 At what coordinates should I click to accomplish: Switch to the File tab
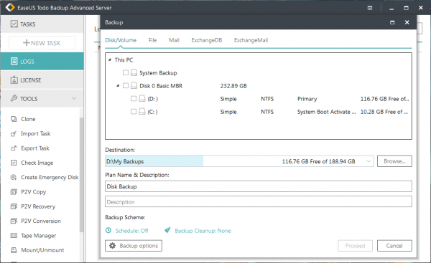point(152,40)
